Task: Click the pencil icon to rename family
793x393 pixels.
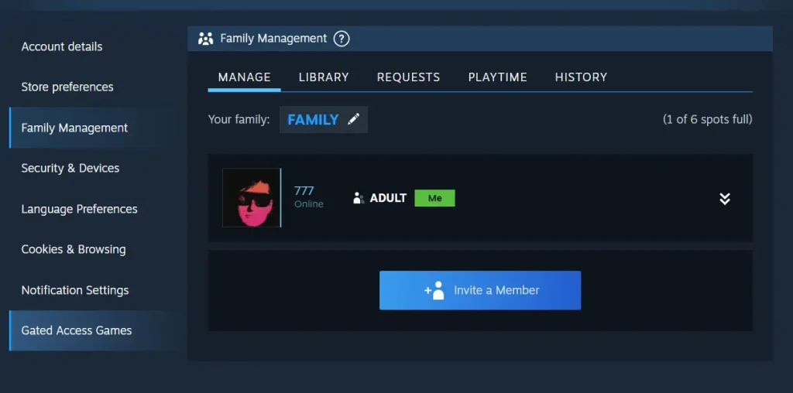Action: (353, 119)
